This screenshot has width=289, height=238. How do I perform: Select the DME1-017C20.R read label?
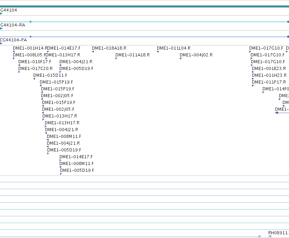tap(36, 69)
